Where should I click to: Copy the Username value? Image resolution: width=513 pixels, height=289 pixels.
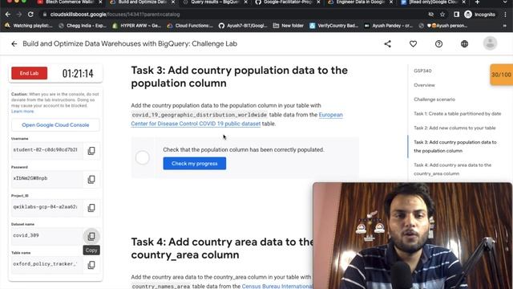[x=91, y=150]
